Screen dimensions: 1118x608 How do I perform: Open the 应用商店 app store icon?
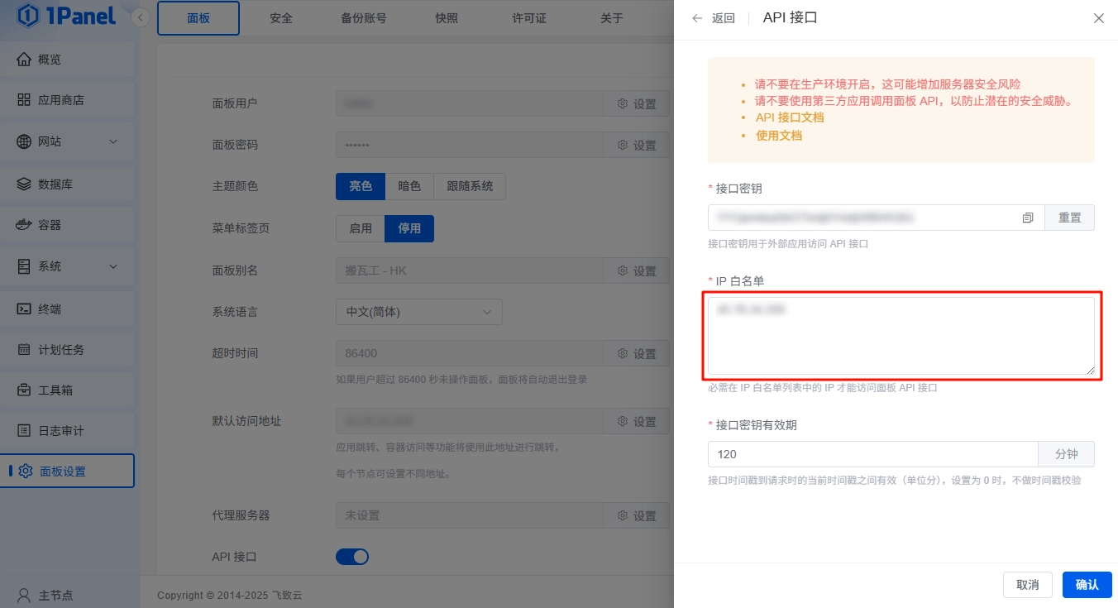24,99
